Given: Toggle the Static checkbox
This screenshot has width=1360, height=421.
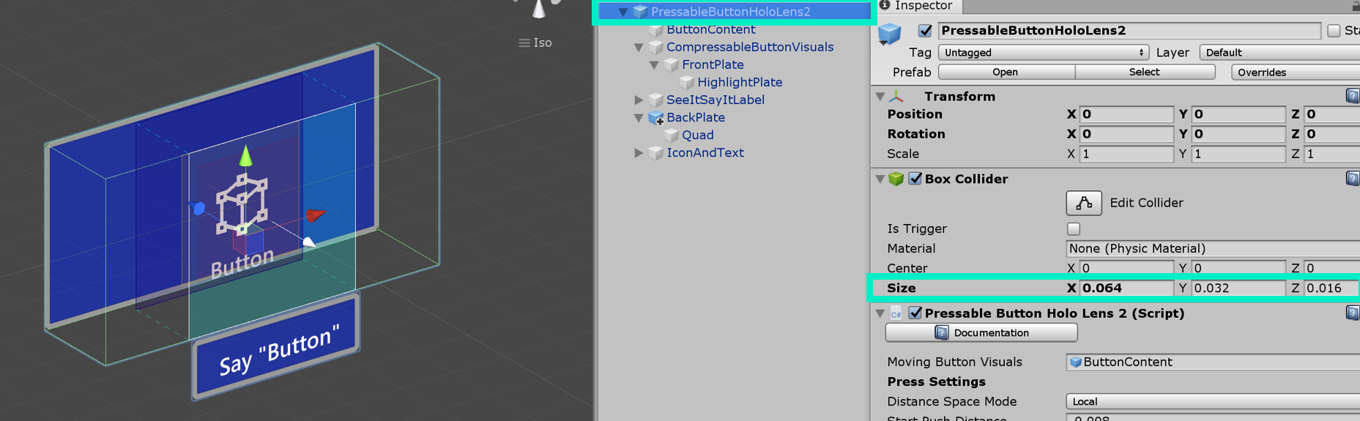Looking at the screenshot, I should [x=1334, y=31].
